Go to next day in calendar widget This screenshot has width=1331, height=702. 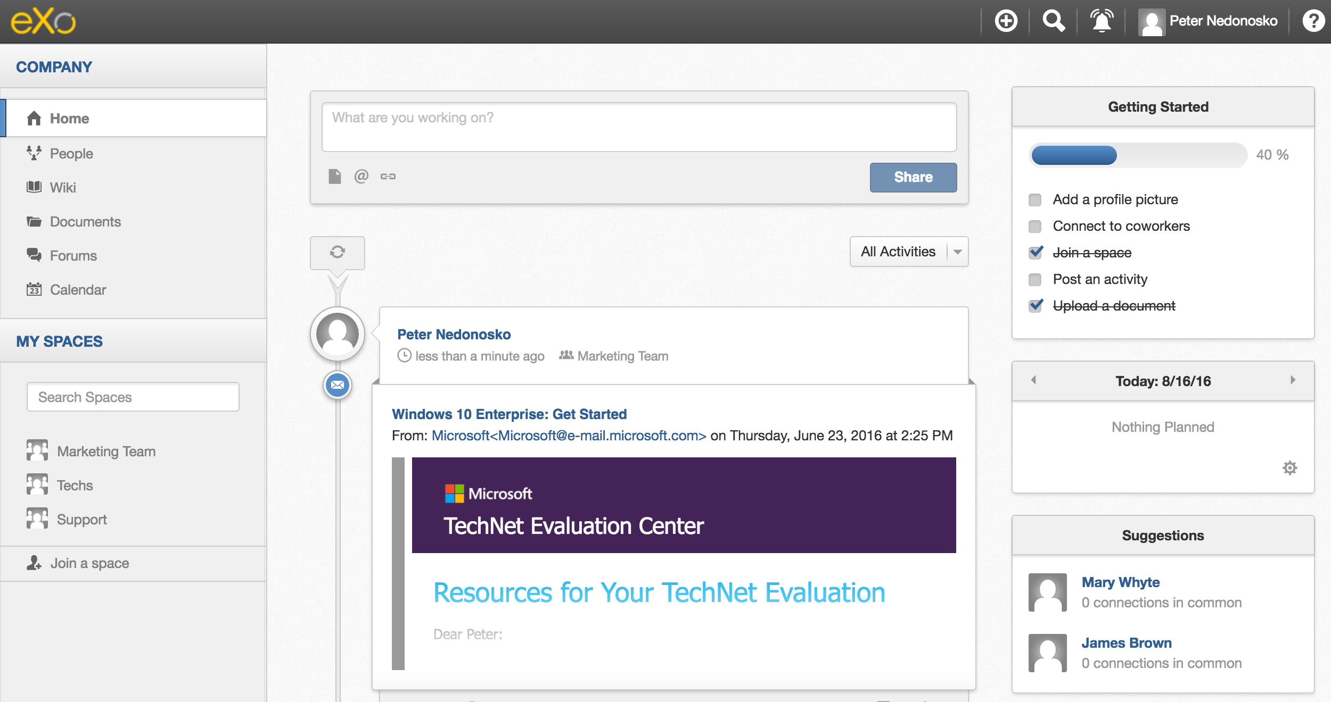(x=1293, y=380)
